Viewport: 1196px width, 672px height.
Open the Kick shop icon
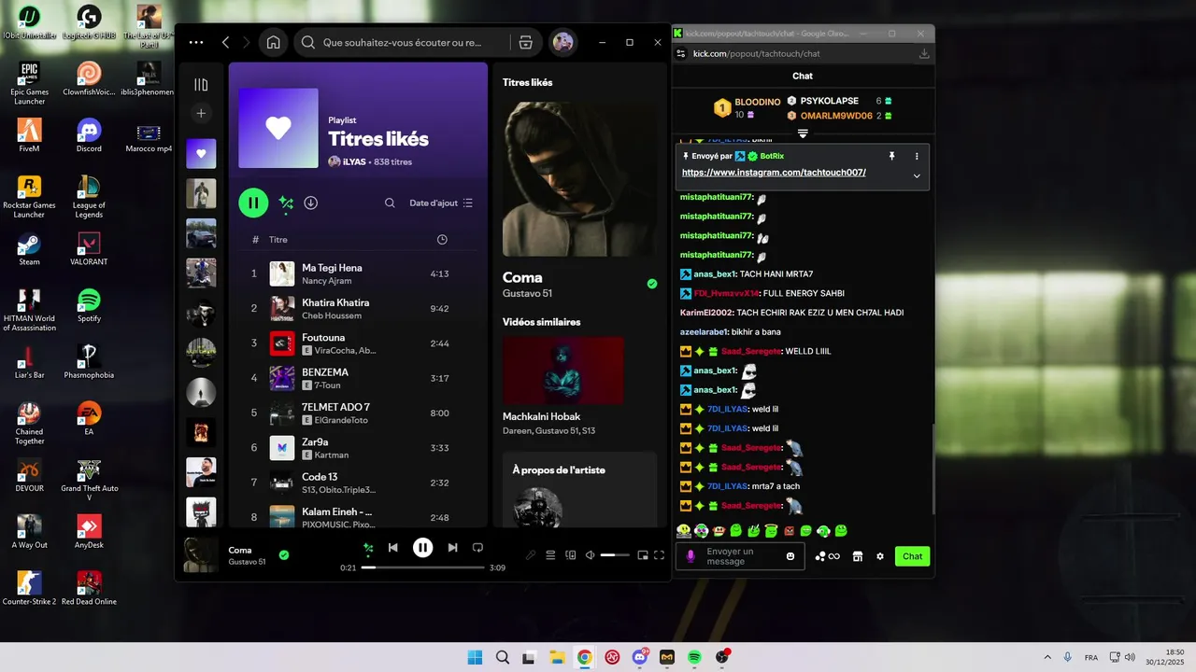click(858, 556)
